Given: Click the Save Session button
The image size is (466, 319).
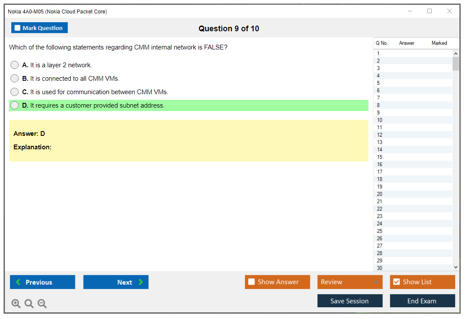Looking at the screenshot, I should point(349,301).
